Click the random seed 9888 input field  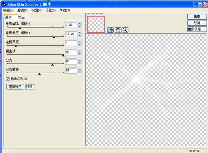coord(29,87)
